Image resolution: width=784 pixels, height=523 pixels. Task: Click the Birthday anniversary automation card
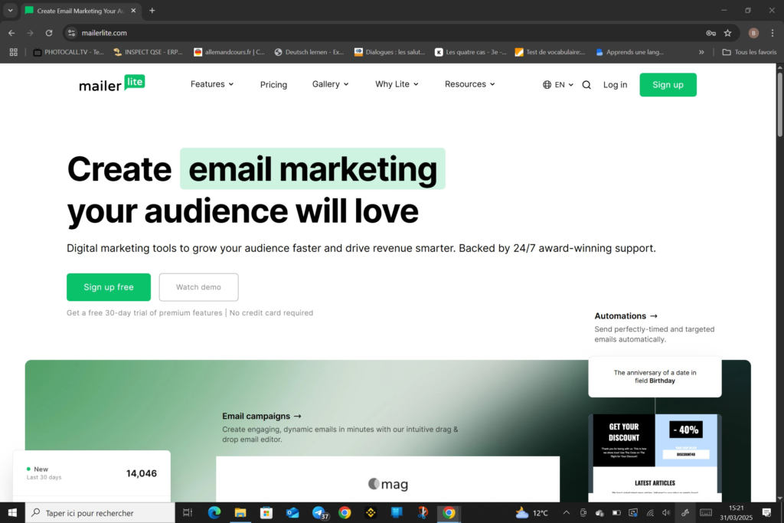click(655, 377)
